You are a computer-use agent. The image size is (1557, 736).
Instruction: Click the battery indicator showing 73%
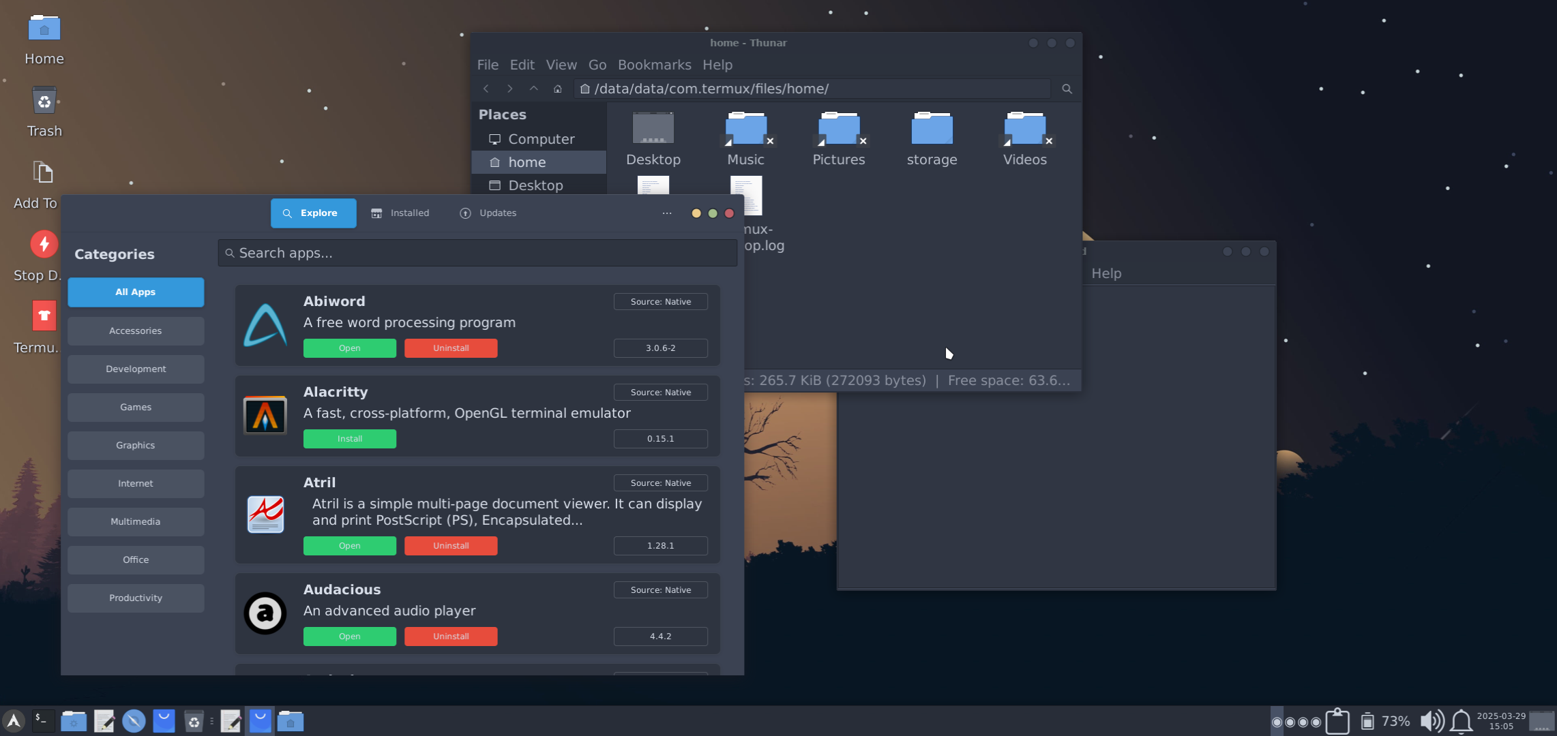click(1386, 721)
